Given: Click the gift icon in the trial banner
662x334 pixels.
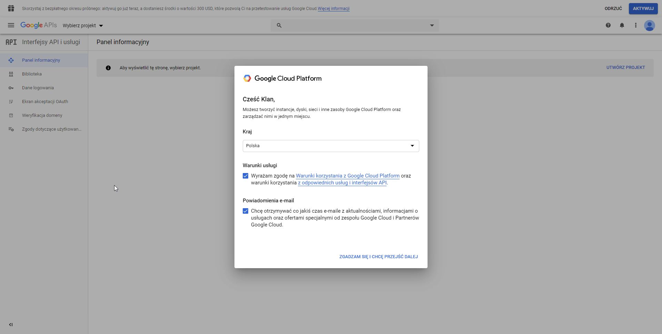Looking at the screenshot, I should click(x=11, y=8).
